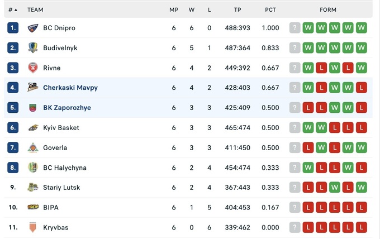Click the BC Dnipro team logo
The width and height of the screenshot is (380, 239).
point(33,28)
